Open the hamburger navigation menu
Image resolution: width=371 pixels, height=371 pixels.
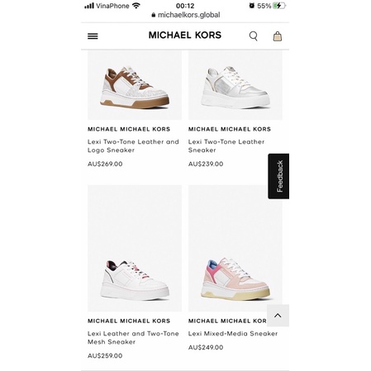click(93, 36)
